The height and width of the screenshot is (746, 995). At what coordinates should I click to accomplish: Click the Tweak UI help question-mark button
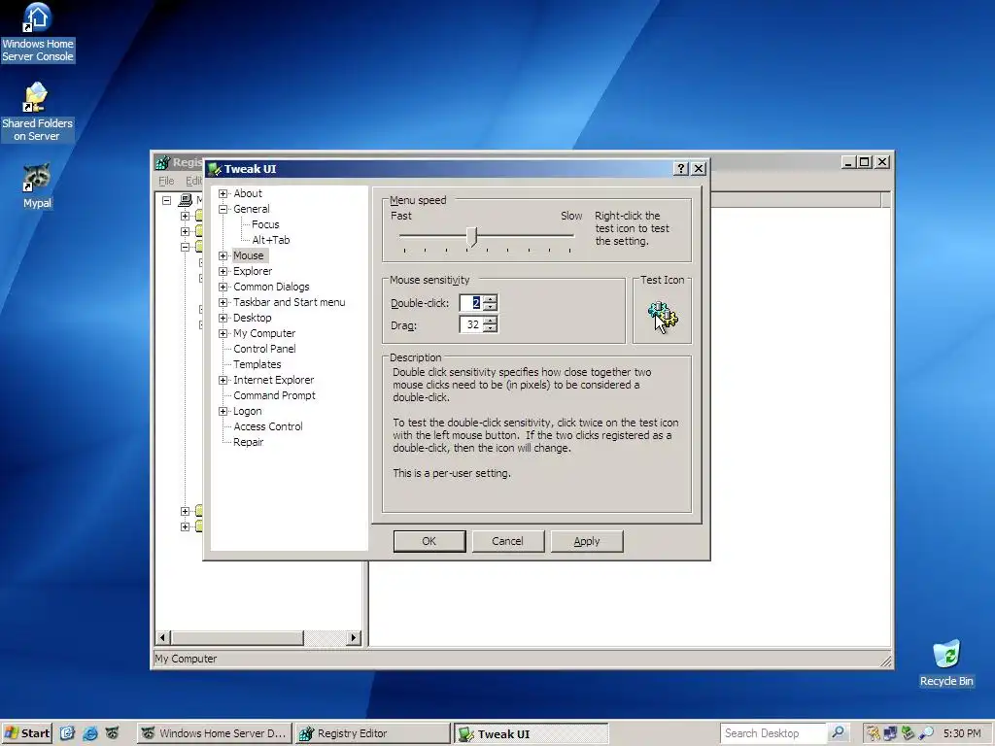(680, 169)
